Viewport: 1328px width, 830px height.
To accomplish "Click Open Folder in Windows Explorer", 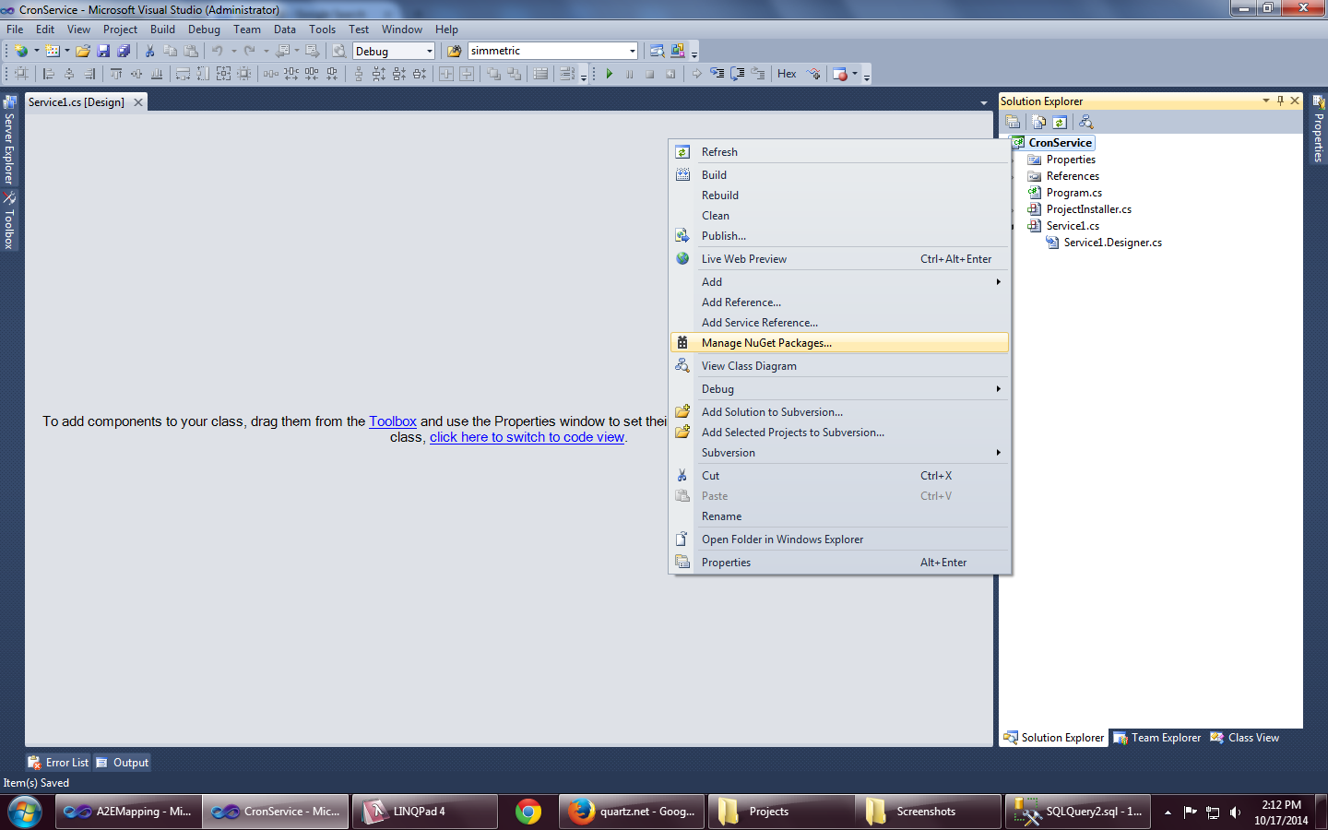I will 839,539.
